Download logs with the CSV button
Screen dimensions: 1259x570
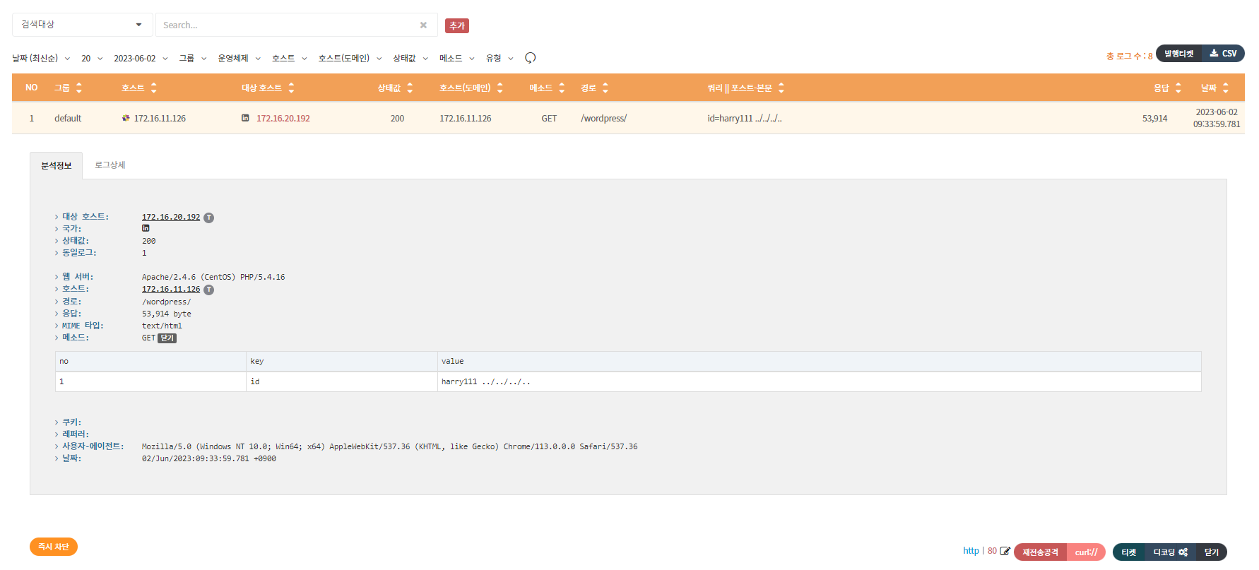[1223, 54]
